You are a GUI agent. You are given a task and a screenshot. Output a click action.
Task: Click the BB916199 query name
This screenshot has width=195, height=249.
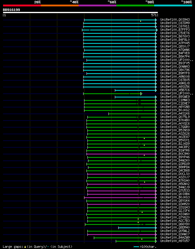click(x=12, y=10)
